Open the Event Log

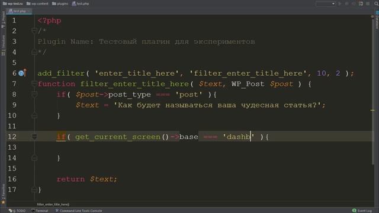[362, 211]
